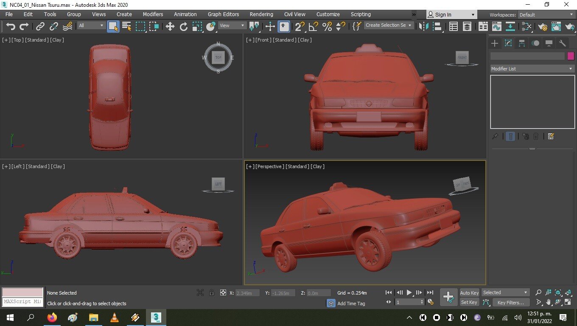577x326 pixels.
Task: Click the Use Pivot Point Center icon
Action: tap(254, 26)
